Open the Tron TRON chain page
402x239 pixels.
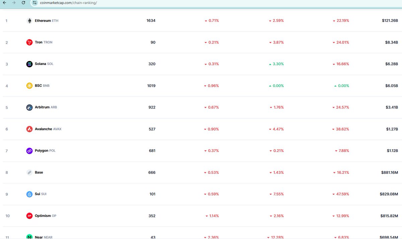(44, 43)
